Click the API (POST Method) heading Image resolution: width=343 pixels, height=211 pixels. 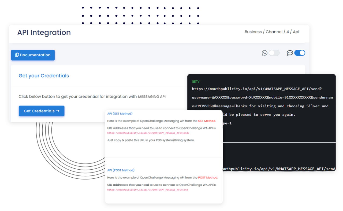tap(121, 170)
